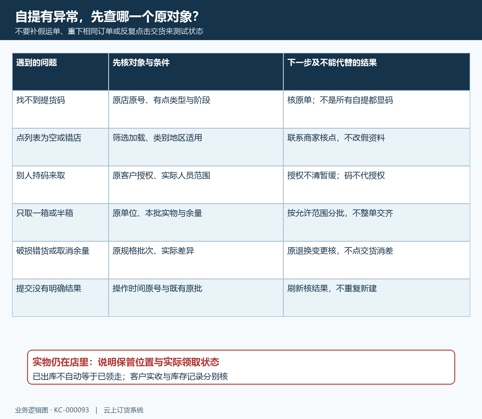Click the subtitle starting '不要补假运单'

[x=109, y=31]
